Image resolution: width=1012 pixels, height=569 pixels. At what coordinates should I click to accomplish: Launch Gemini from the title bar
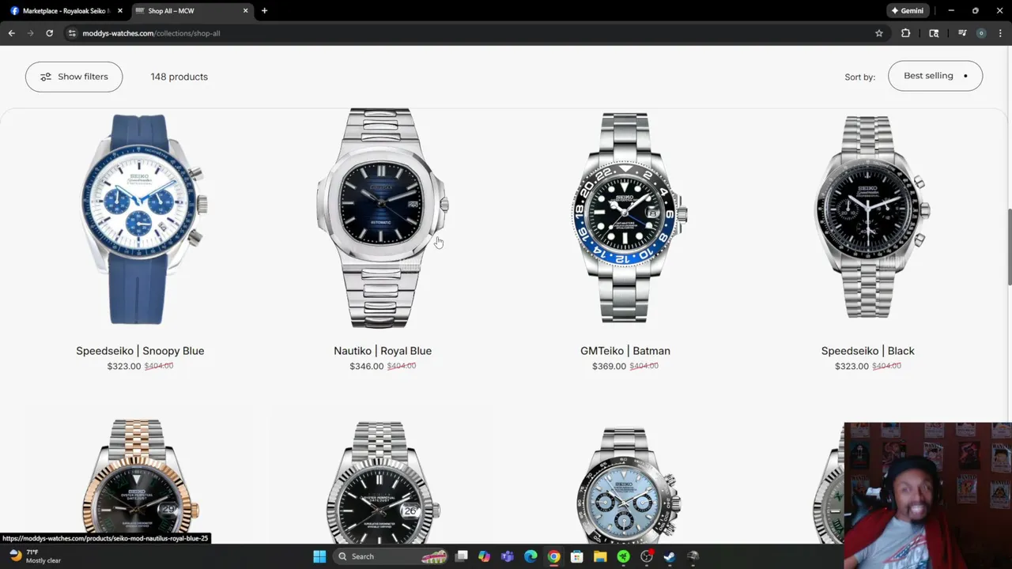click(x=907, y=11)
